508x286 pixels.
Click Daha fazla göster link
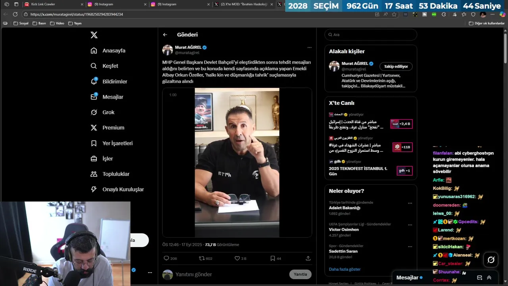click(344, 269)
